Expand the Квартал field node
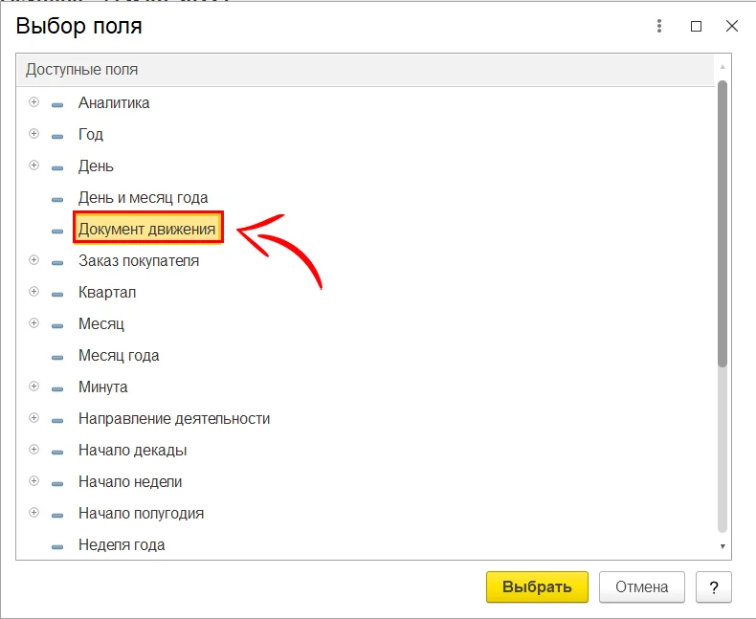 click(x=34, y=292)
